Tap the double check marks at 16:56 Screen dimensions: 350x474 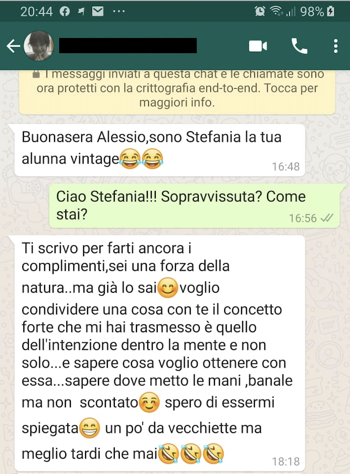pyautogui.click(x=327, y=218)
